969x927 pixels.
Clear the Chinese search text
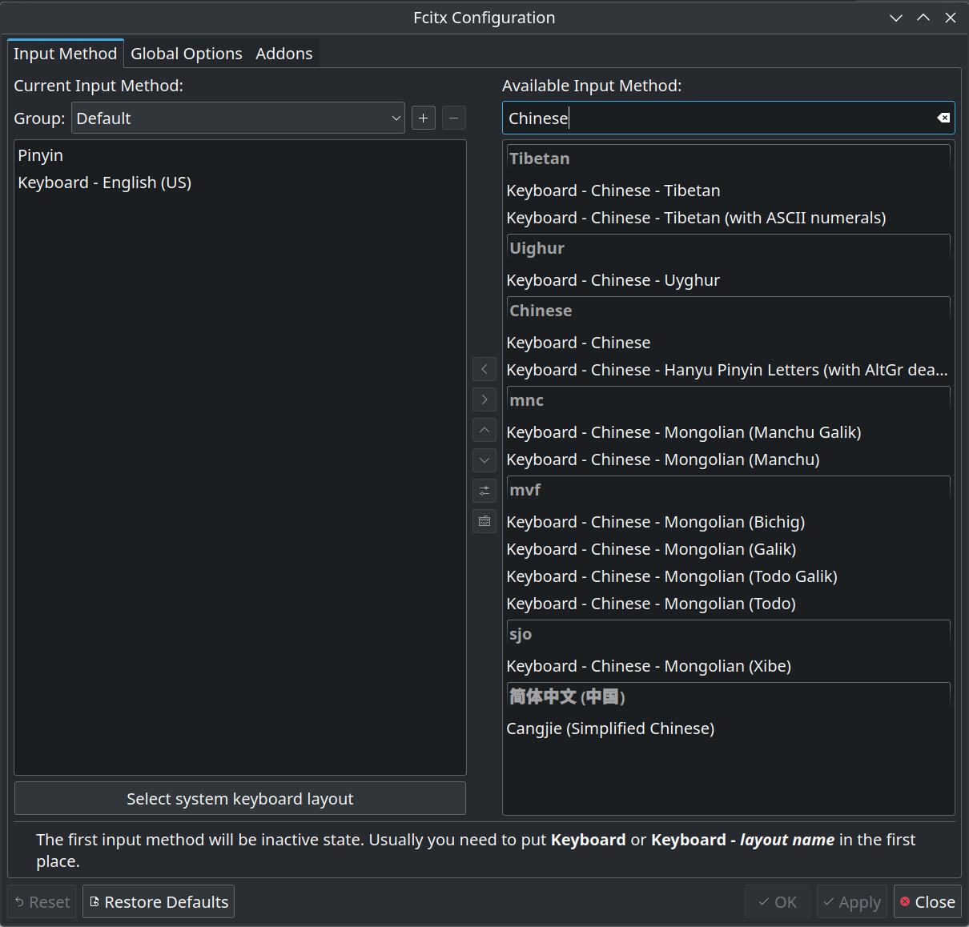(943, 118)
